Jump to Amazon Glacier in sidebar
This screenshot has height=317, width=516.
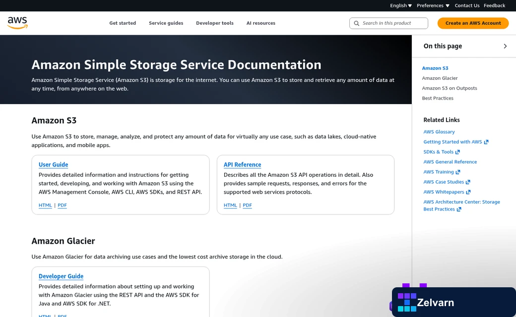pos(440,78)
